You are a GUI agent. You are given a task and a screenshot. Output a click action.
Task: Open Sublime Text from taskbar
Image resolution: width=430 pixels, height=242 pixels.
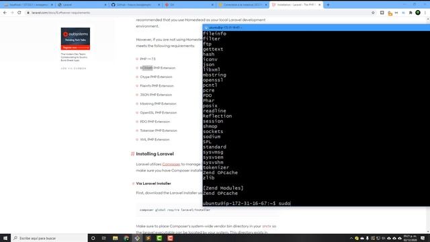pos(148,238)
